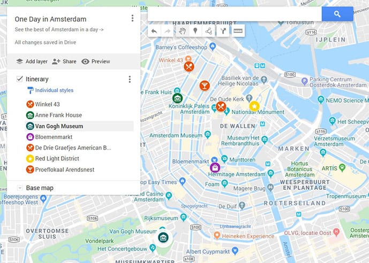Image resolution: width=369 pixels, height=263 pixels.
Task: Select Proeflokaal Arendsnest list item
Action: [x=79, y=169]
